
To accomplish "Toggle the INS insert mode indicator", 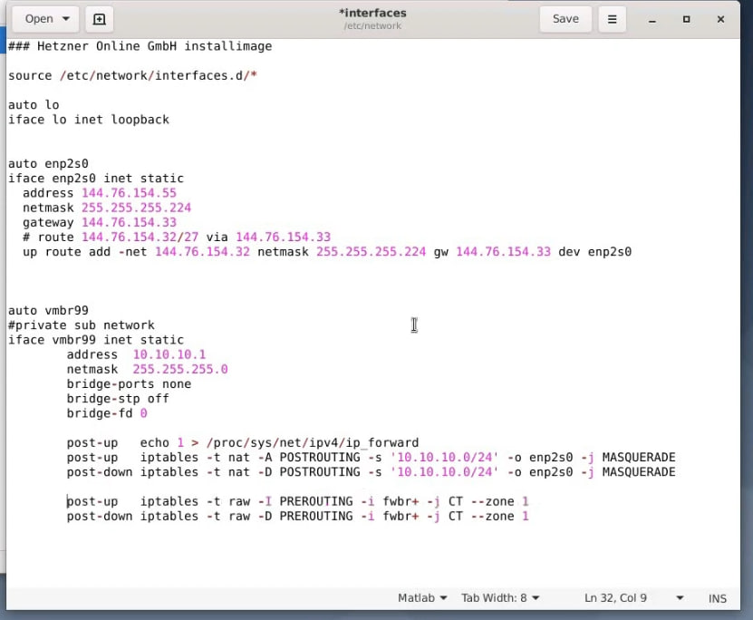I will pyautogui.click(x=718, y=598).
